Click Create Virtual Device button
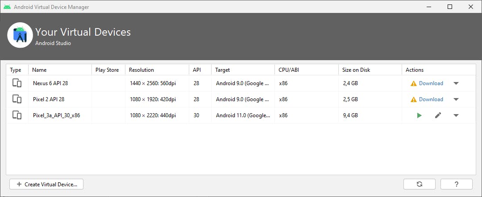 [x=46, y=184]
